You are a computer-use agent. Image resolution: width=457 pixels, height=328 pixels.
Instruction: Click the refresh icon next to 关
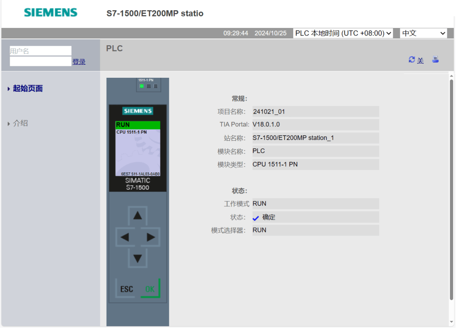(x=412, y=60)
